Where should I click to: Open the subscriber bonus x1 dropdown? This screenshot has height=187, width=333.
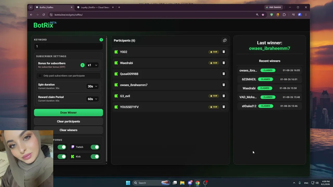[x=92, y=65]
